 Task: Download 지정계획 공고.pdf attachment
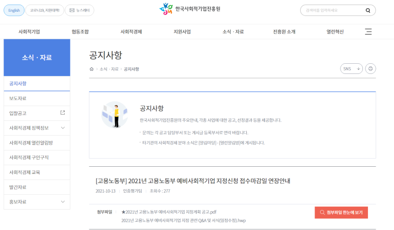(x=169, y=212)
